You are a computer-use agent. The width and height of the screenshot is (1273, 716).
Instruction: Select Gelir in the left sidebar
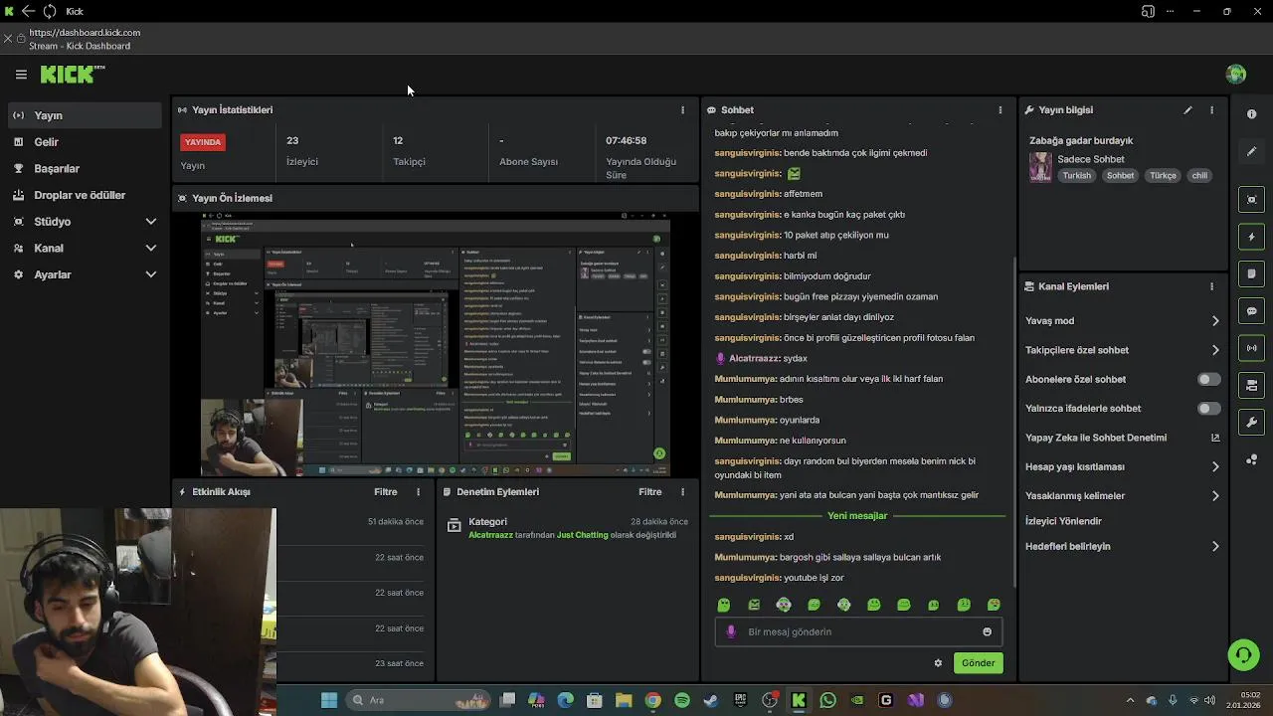pyautogui.click(x=84, y=142)
